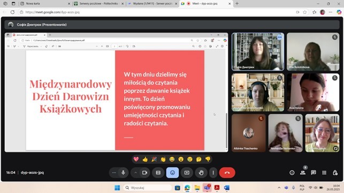The height and width of the screenshot is (193, 344).
Task: Click the red slide paragraph text
Action: [157, 99]
